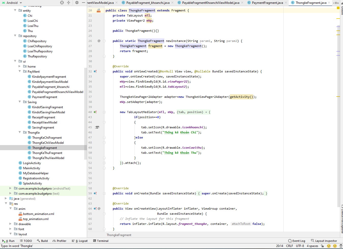Click the sad face feedback icon
This screenshot has height=249, width=343.
point(335,246)
